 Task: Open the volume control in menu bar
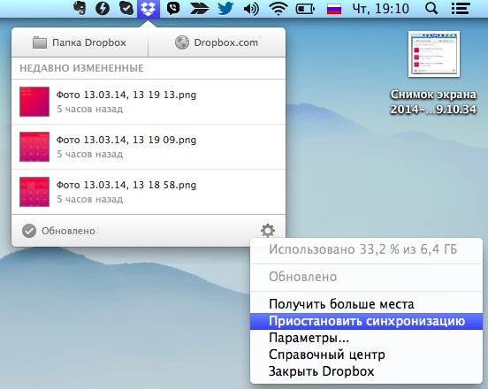[x=251, y=9]
